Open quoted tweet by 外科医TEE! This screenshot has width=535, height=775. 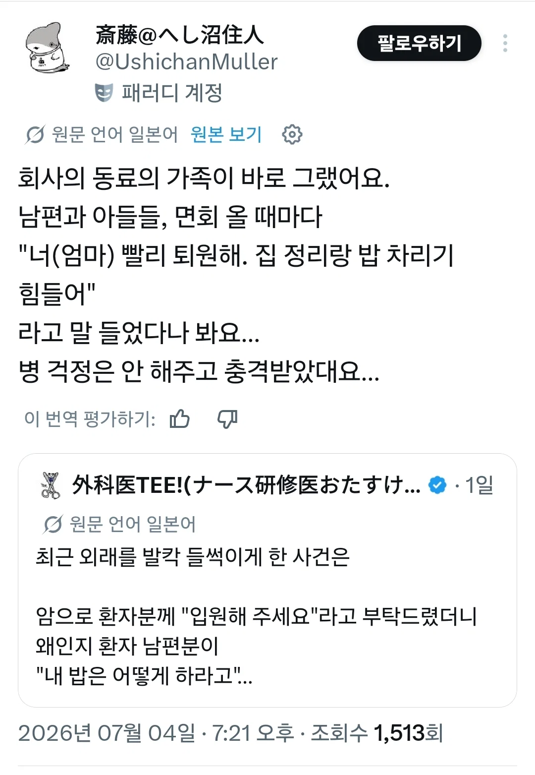click(267, 580)
